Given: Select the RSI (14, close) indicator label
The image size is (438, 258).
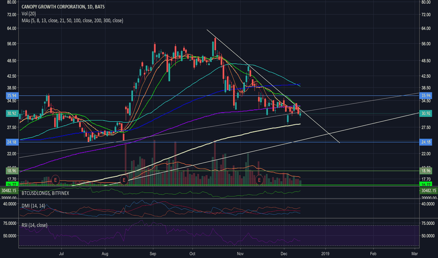Looking at the screenshot, I should coord(34,225).
